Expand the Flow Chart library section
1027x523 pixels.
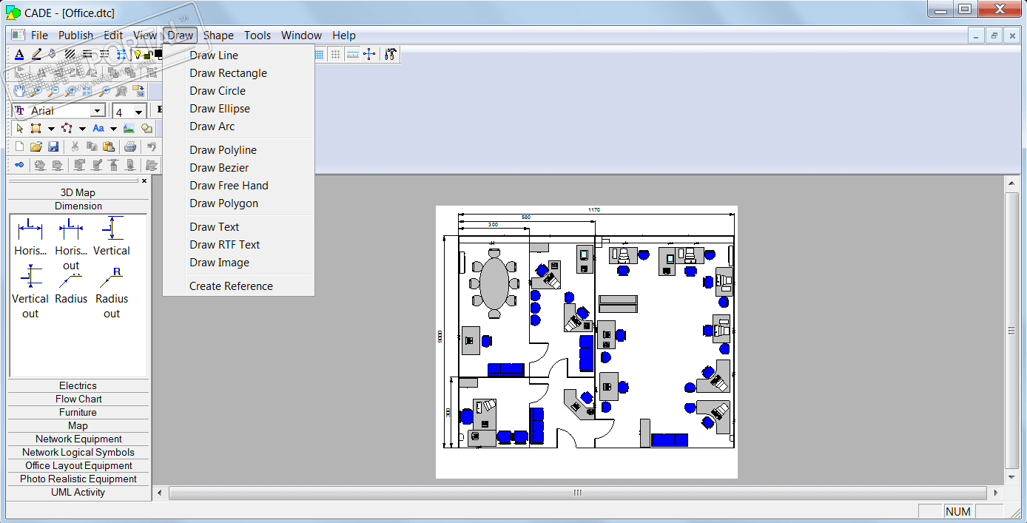[78, 399]
